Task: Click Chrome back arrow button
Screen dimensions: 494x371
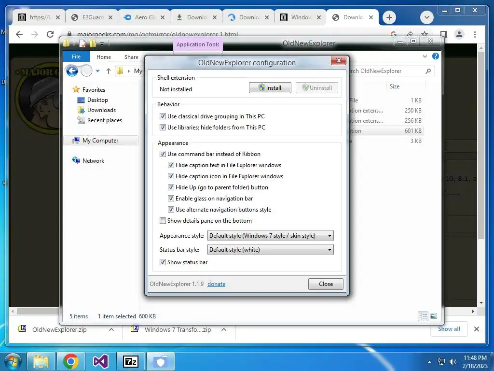Action: (19, 34)
